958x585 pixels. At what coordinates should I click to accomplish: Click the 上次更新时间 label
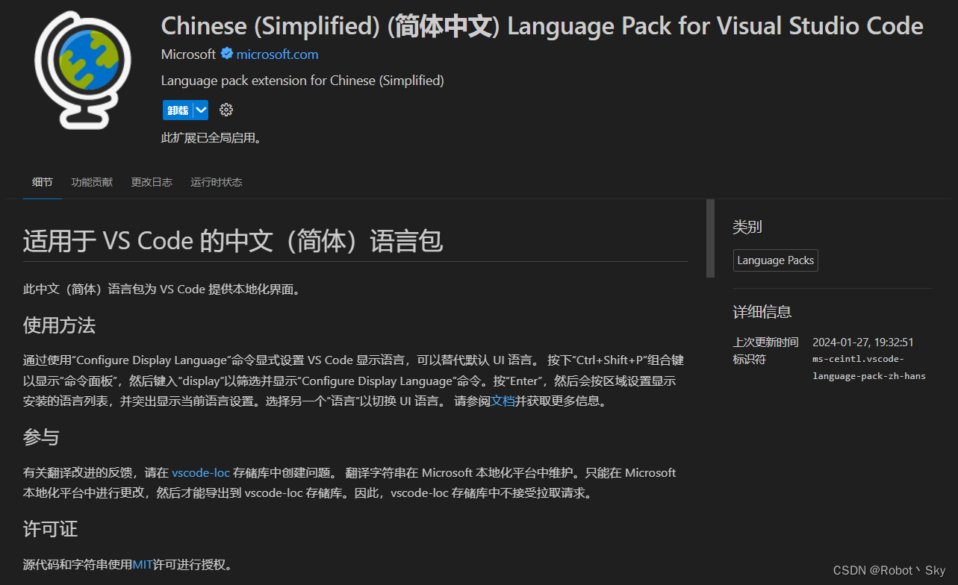[765, 342]
